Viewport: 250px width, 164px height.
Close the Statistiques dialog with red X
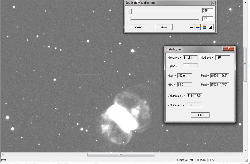[x=228, y=48]
